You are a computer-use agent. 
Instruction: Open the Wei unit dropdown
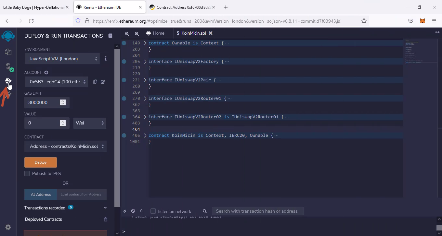[89, 123]
